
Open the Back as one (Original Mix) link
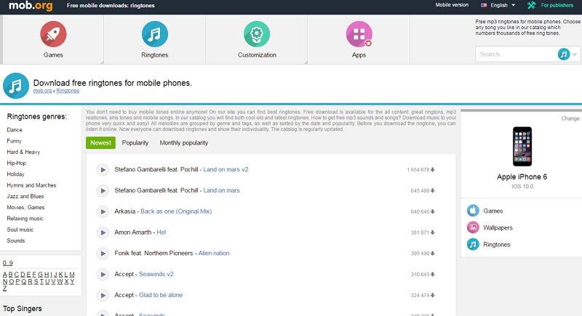[x=176, y=211]
